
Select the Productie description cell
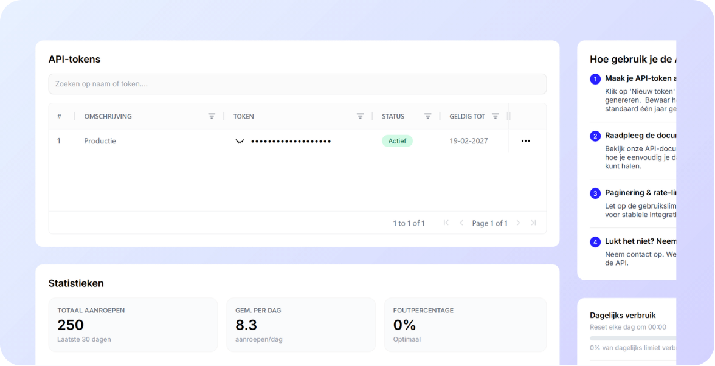point(100,141)
